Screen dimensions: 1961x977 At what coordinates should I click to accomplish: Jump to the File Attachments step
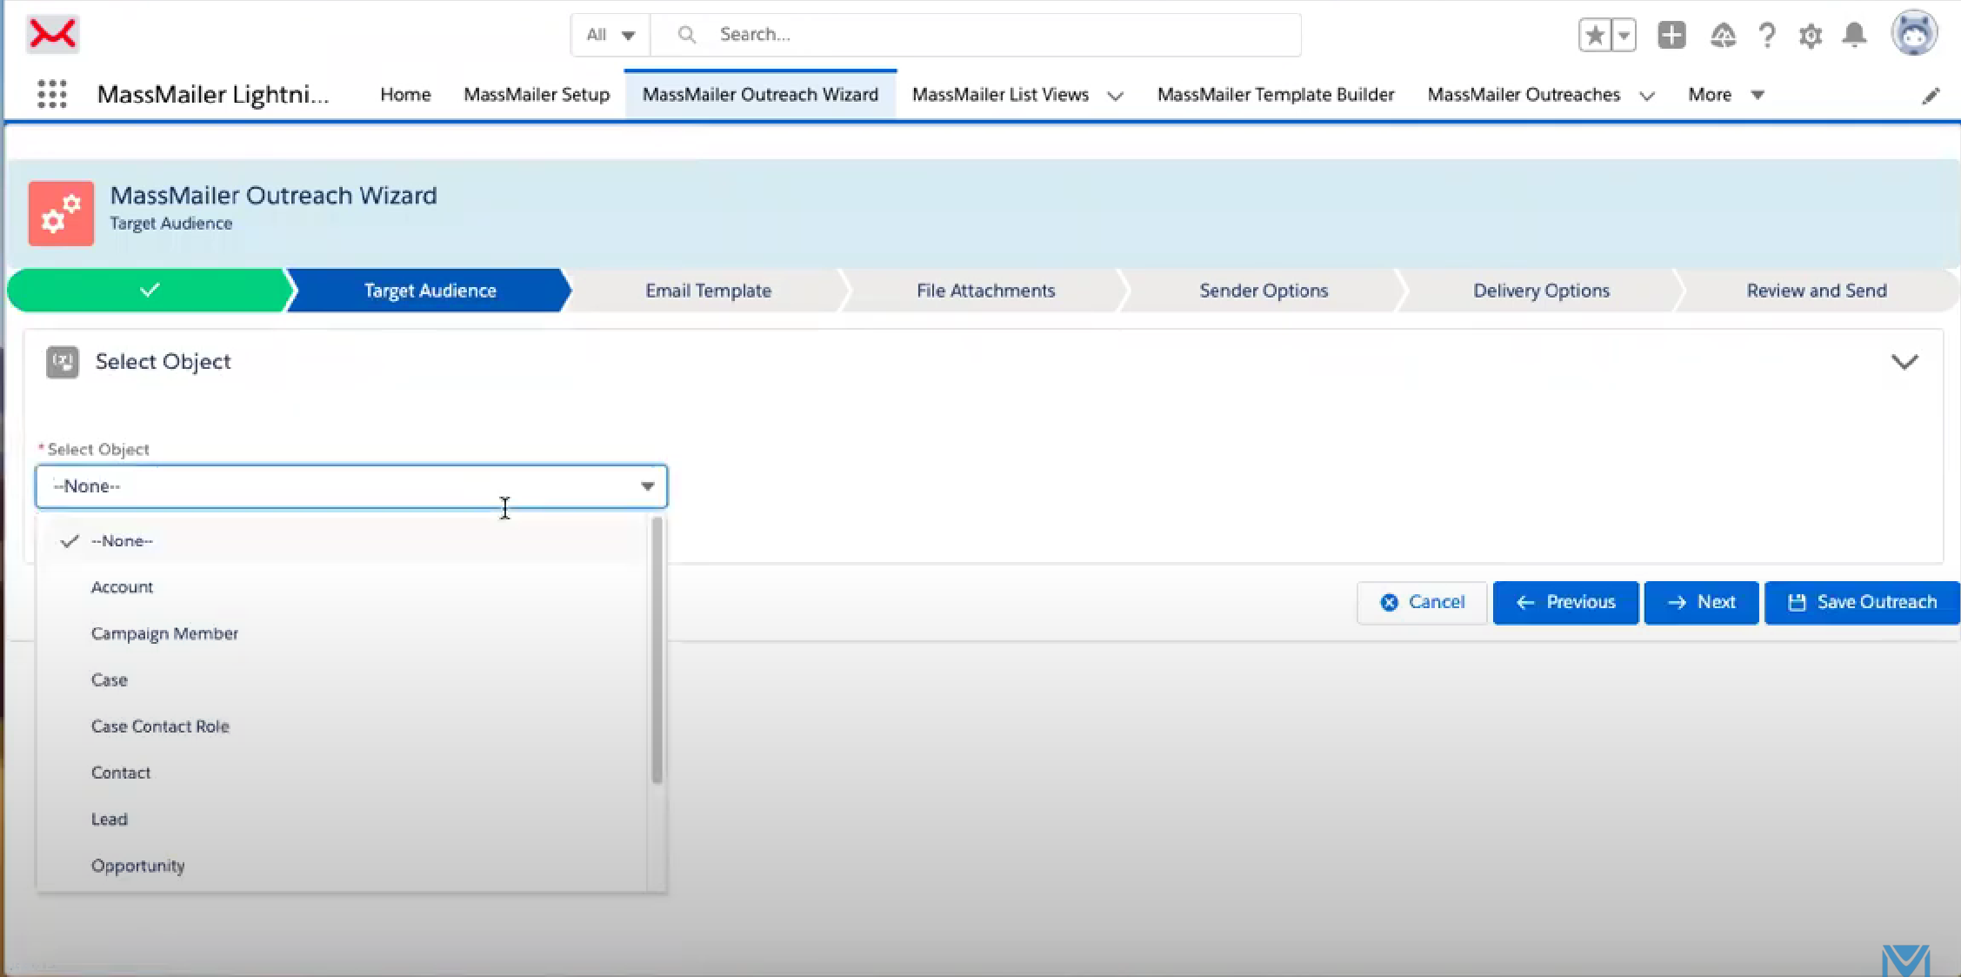[x=985, y=290]
